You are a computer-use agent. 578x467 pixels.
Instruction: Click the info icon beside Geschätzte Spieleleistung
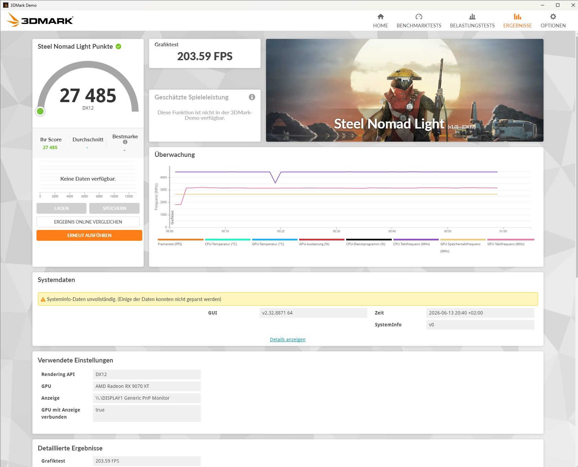(252, 97)
